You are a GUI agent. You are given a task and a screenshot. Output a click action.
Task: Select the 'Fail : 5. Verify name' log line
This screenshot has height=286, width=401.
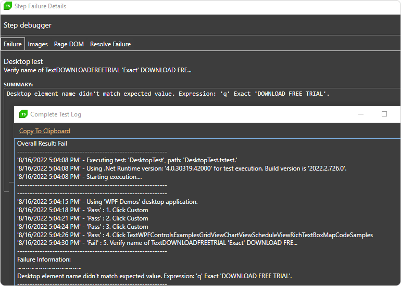pos(157,243)
